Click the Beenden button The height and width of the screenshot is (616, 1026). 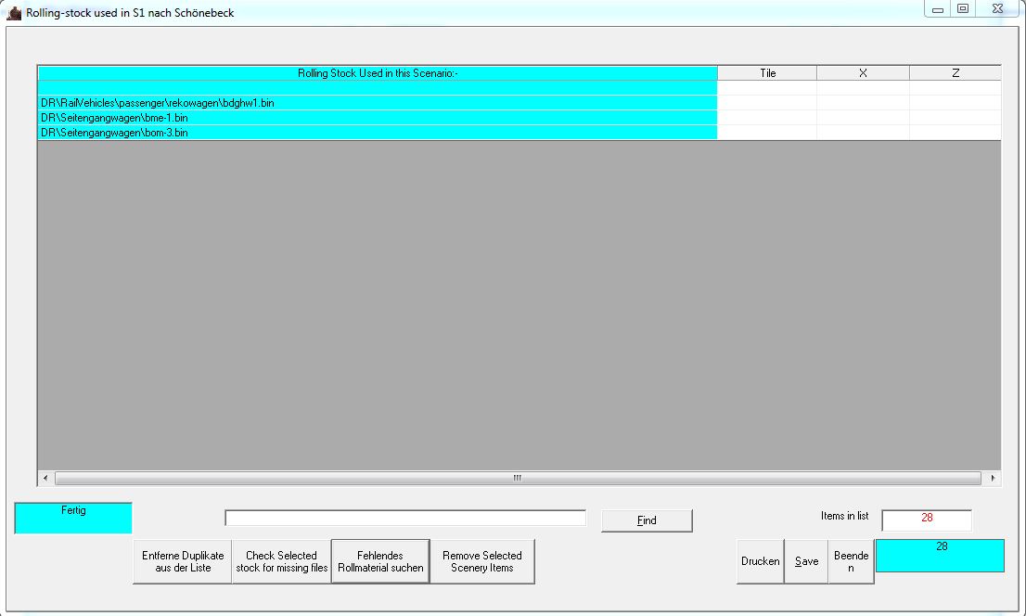click(851, 561)
